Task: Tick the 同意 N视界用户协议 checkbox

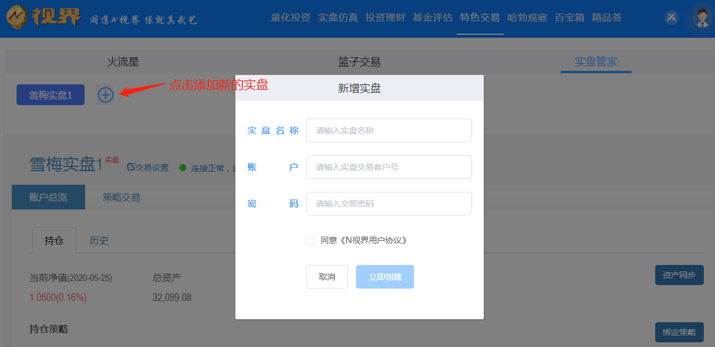Action: click(x=310, y=240)
